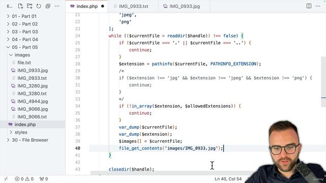The height and width of the screenshot is (183, 326).
Task: Click line number 40 in gutter
Action: [x=77, y=148]
